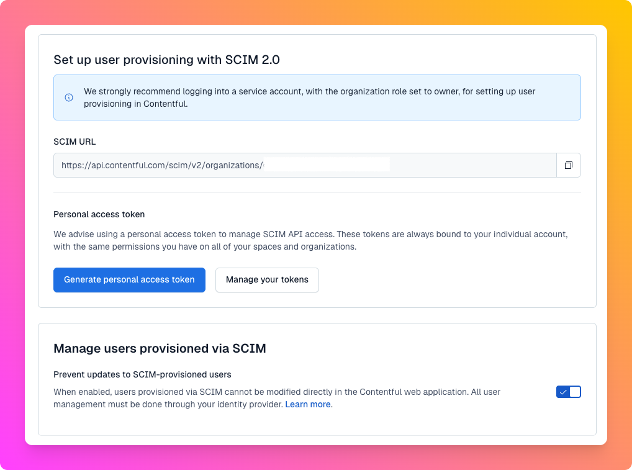This screenshot has width=632, height=470.
Task: Open Manage your tokens
Action: (267, 280)
